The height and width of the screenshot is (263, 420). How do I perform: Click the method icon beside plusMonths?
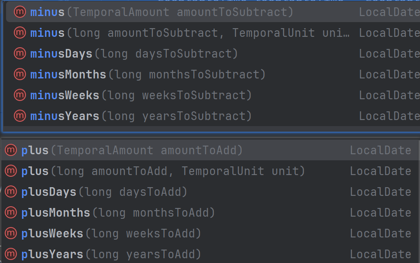pos(10,213)
